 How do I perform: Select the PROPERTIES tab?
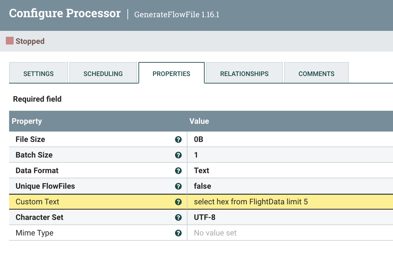(x=171, y=74)
